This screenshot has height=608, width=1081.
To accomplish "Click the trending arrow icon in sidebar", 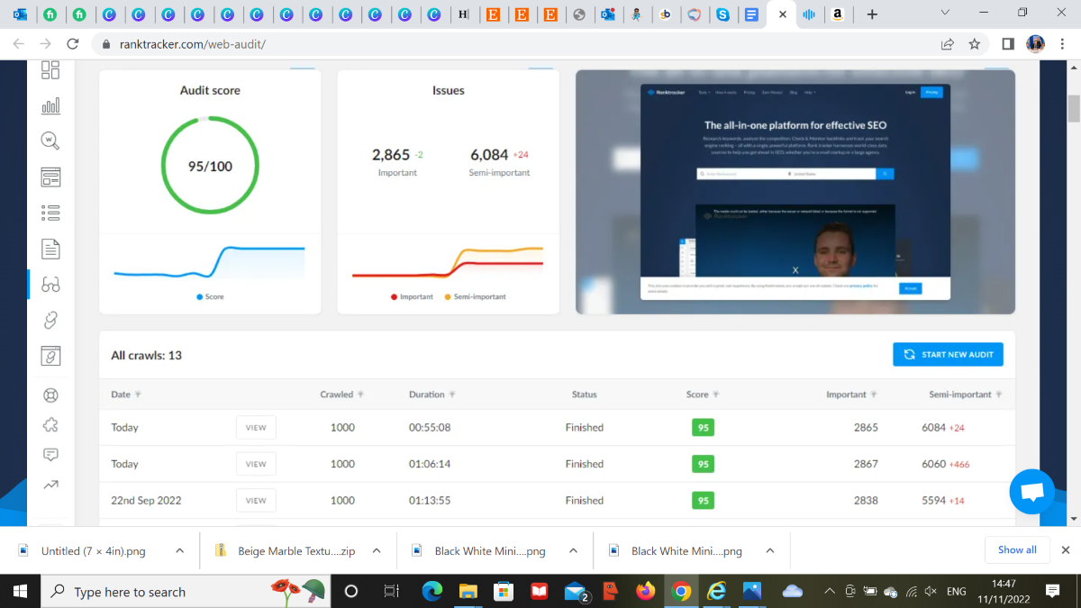I will [x=50, y=485].
